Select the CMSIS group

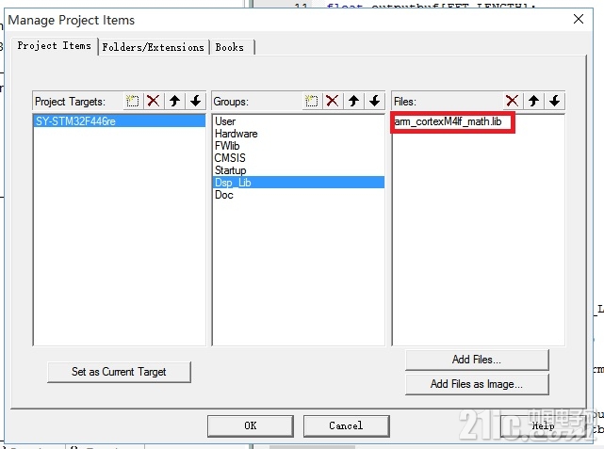(x=298, y=158)
